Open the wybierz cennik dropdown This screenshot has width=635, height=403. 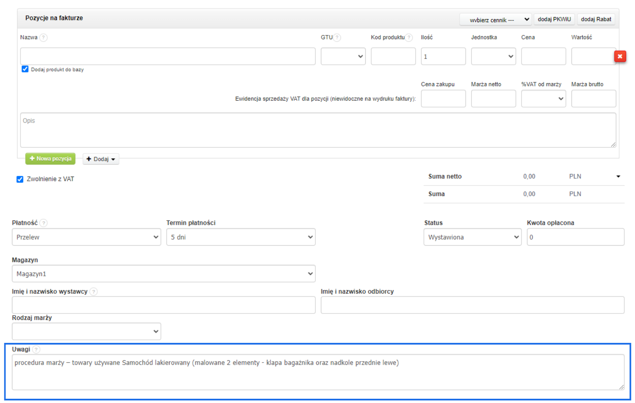tap(495, 20)
